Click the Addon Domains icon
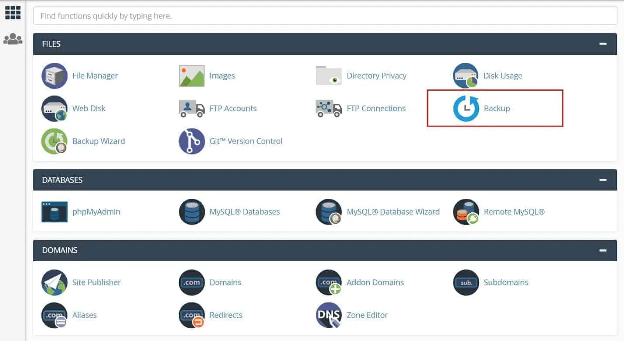This screenshot has width=624, height=341. click(329, 283)
